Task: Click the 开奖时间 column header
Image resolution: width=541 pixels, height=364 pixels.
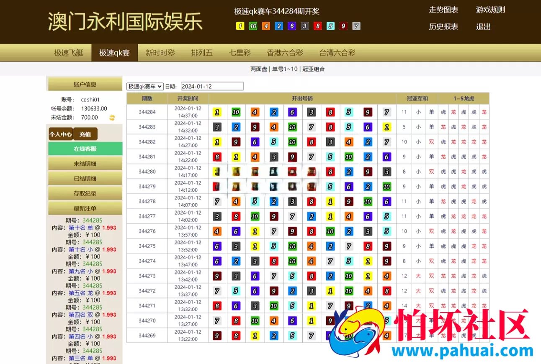Action: click(188, 99)
